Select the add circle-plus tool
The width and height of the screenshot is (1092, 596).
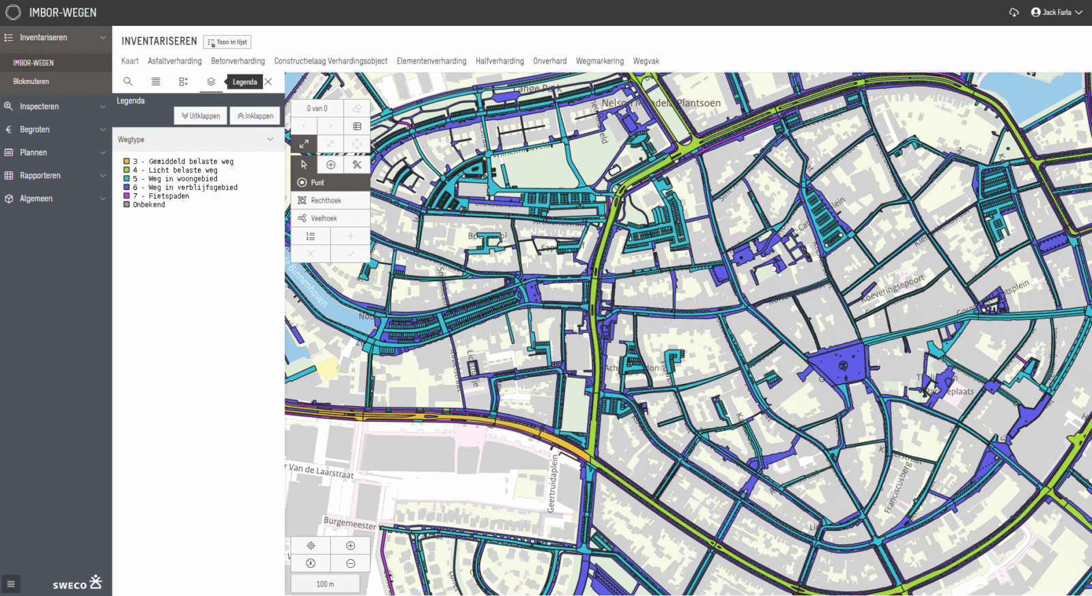[x=330, y=165]
